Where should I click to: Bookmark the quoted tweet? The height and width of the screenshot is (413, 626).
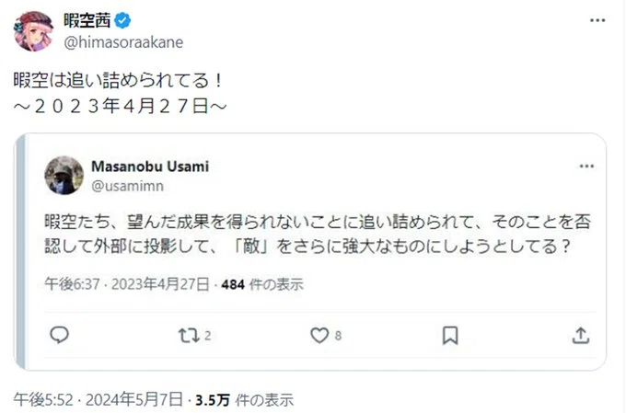450,335
